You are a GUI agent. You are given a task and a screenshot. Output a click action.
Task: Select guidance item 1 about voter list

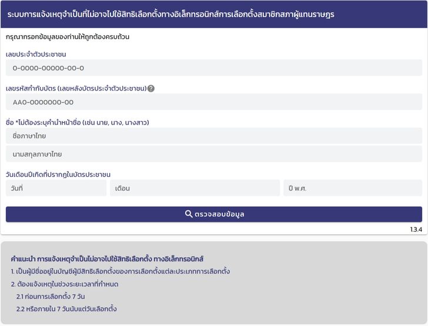(x=120, y=271)
